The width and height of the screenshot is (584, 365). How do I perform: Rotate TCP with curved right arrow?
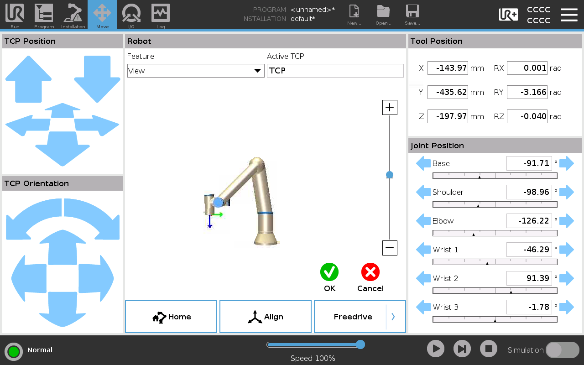92,219
